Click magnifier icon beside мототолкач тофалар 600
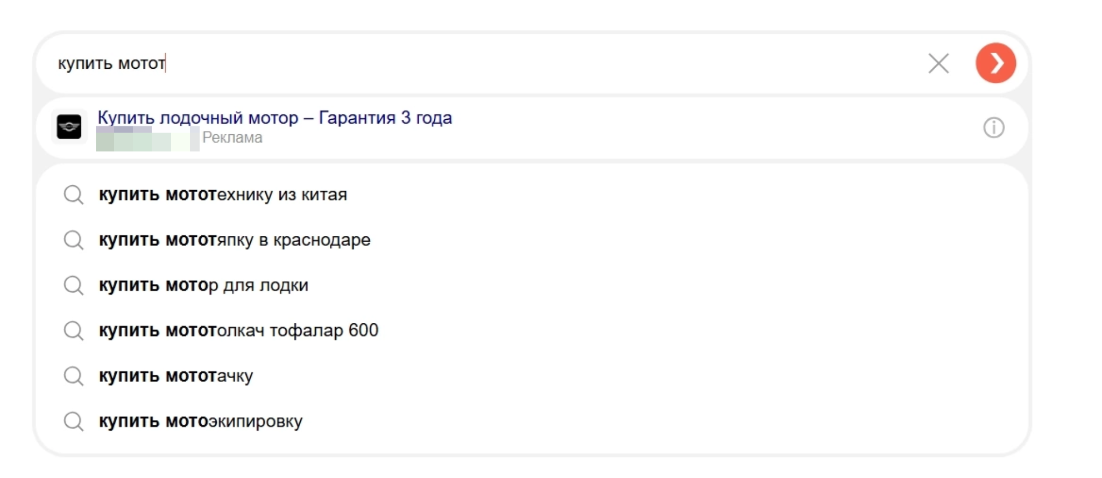Image resolution: width=1102 pixels, height=478 pixels. (73, 331)
